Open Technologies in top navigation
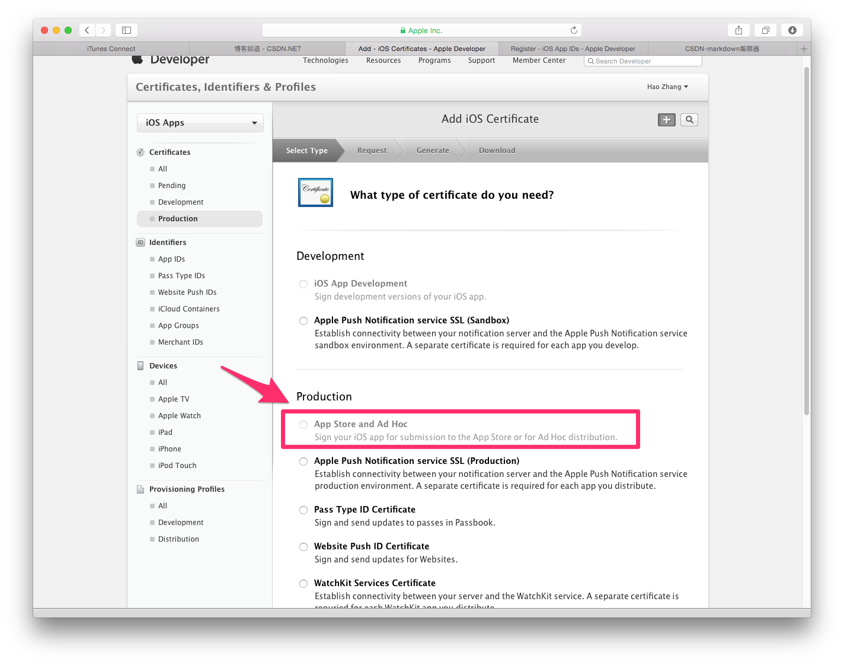Viewport: 844px width, 665px height. (325, 61)
